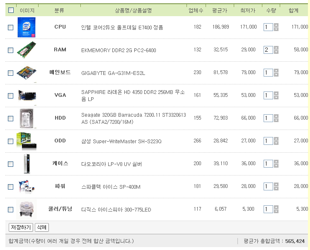Decrease HDD quantity with down arrow
The width and height of the screenshot is (310, 250).
pos(276,120)
